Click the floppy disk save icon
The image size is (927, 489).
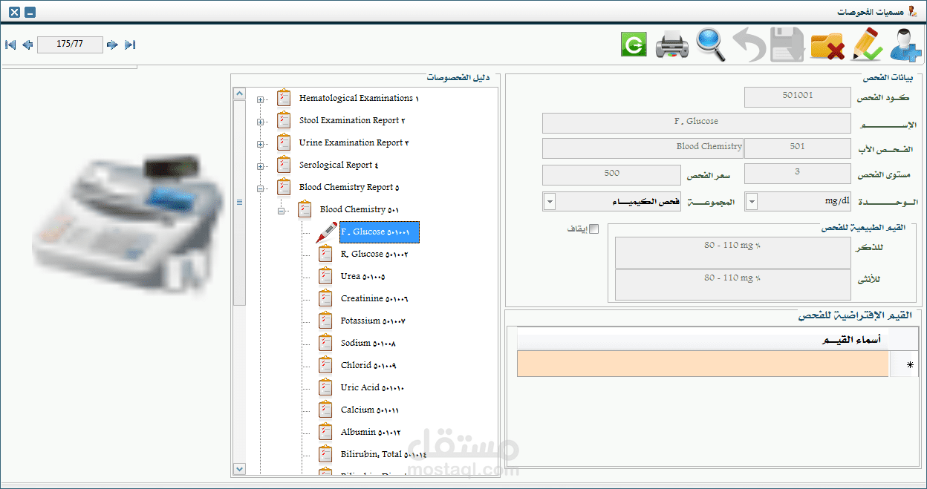pyautogui.click(x=787, y=45)
